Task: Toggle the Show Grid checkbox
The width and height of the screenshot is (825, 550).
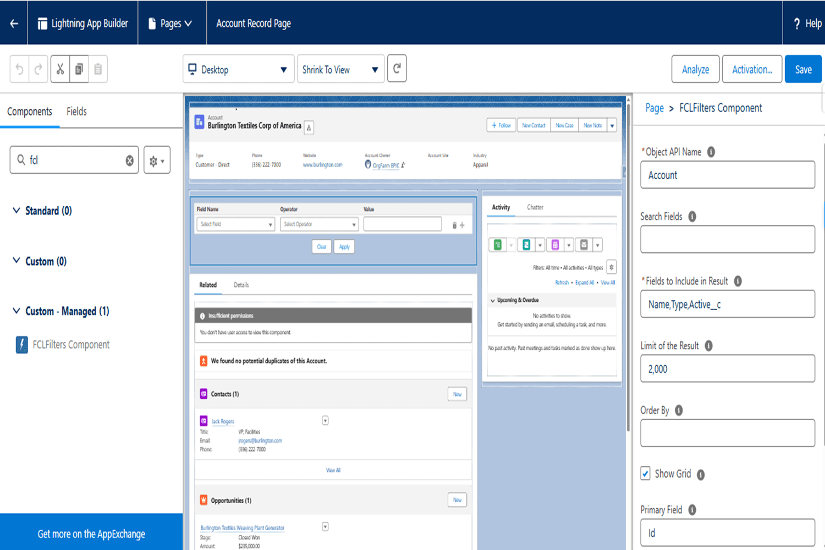Action: coord(646,474)
